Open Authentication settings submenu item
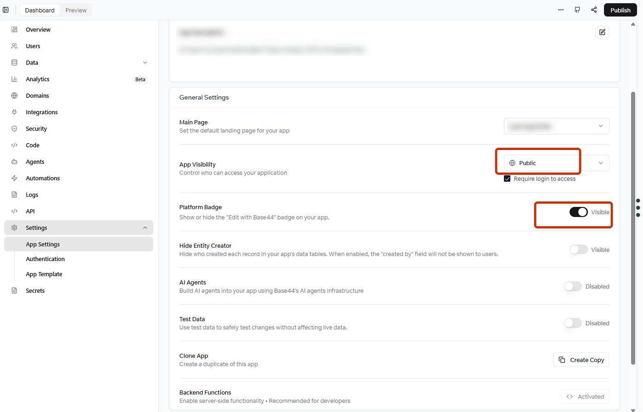Screen dimensions: 643x412 [45, 259]
